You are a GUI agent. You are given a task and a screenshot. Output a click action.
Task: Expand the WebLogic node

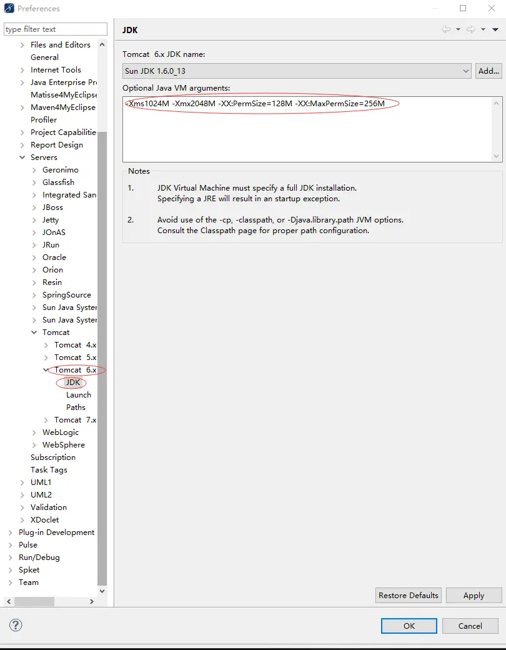pos(34,432)
